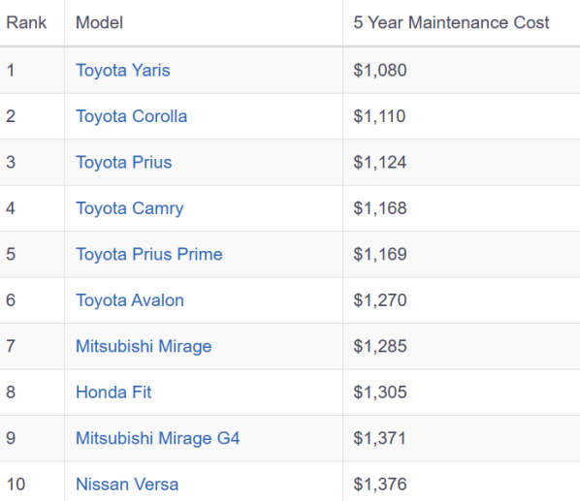Open the Toyota Yaris link
This screenshot has height=501, width=580.
123,70
